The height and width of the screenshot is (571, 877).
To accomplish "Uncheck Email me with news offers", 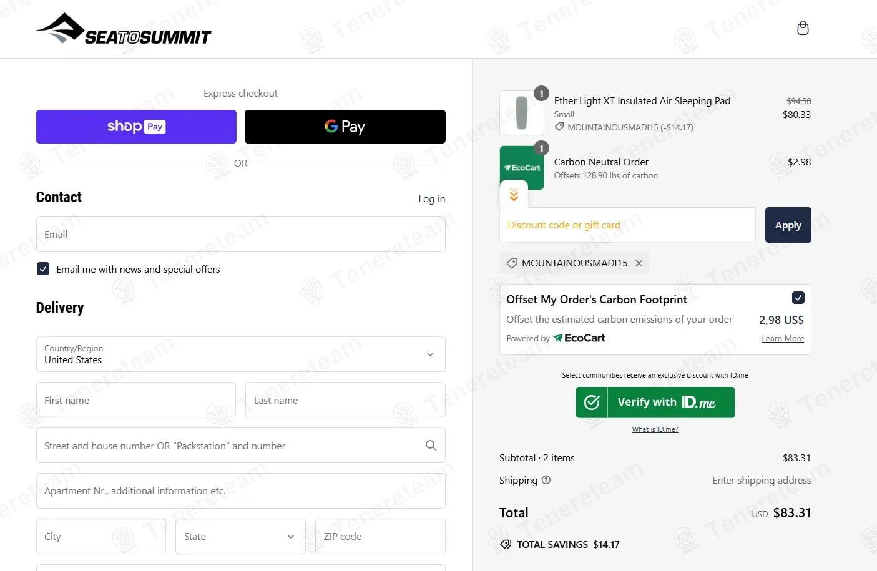I will [43, 269].
